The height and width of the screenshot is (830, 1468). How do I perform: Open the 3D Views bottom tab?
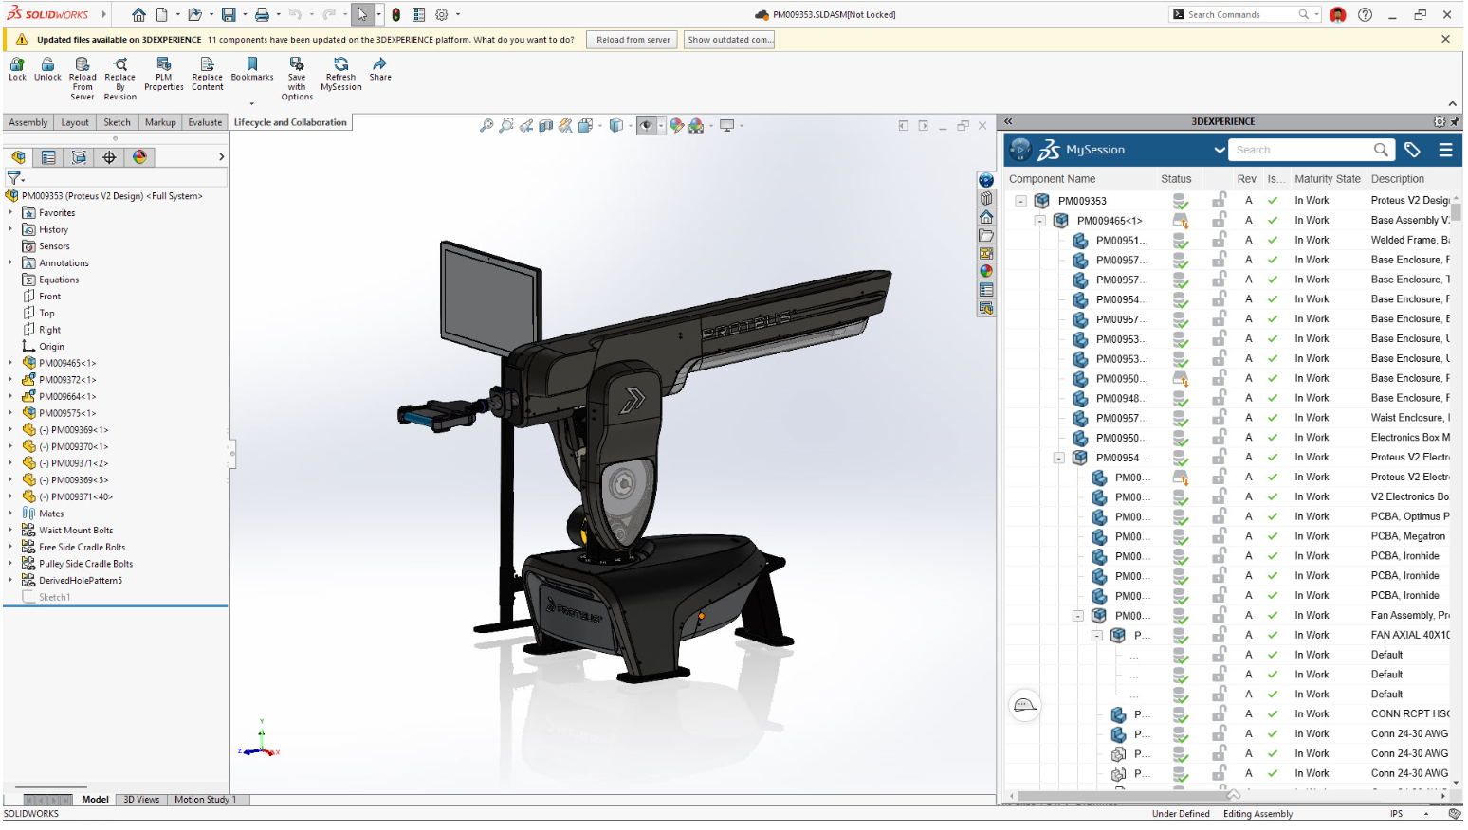pyautogui.click(x=141, y=800)
